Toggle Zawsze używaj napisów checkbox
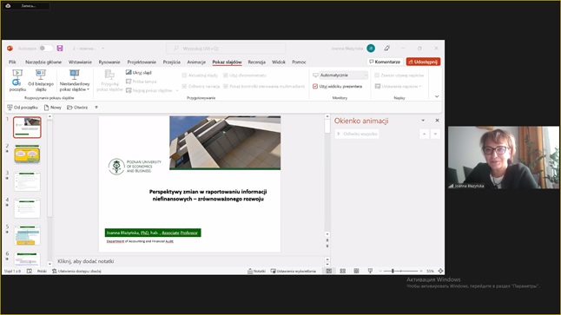 click(377, 75)
